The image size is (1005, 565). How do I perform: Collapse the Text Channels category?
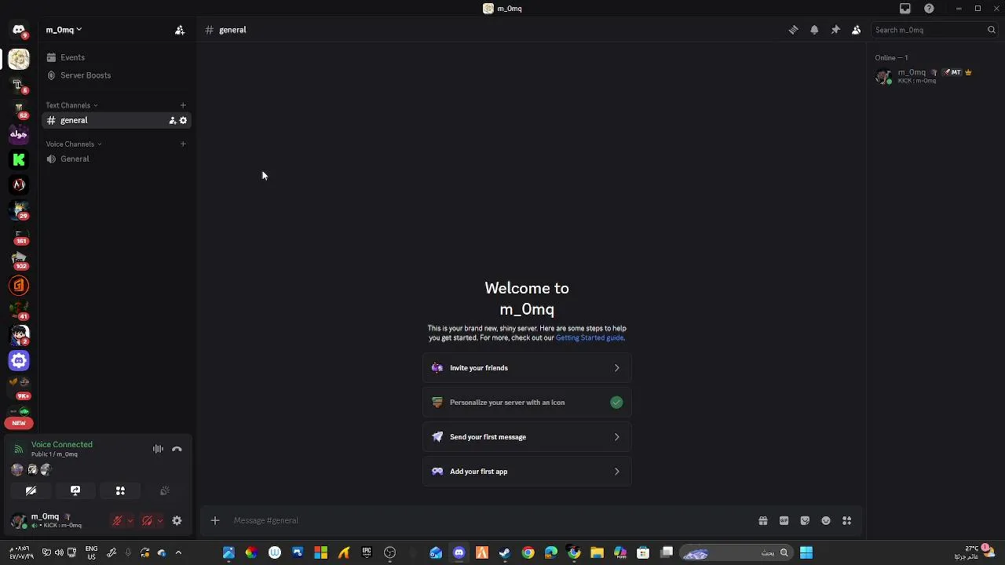pos(71,105)
